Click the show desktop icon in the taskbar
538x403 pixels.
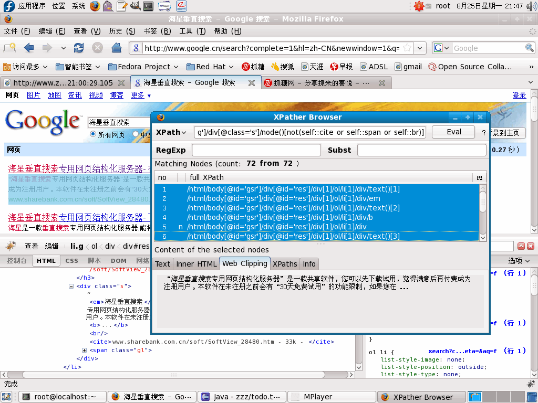tap(6, 397)
